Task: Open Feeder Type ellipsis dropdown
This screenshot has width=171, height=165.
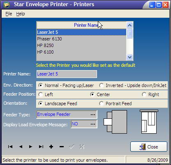Action: [93, 114]
